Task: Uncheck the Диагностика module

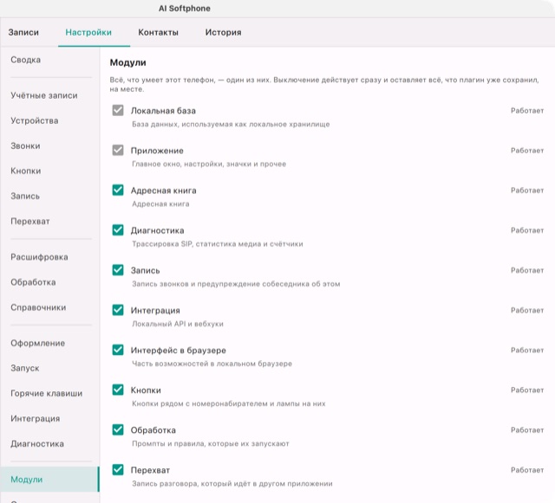Action: point(118,230)
